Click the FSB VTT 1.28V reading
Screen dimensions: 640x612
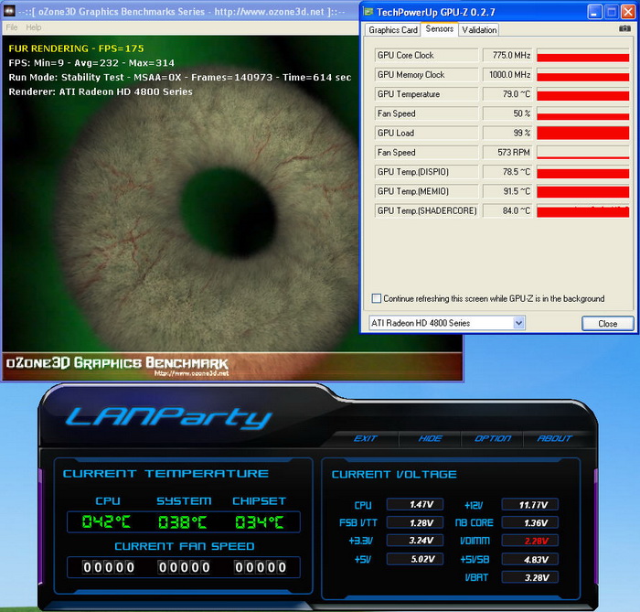click(x=415, y=522)
